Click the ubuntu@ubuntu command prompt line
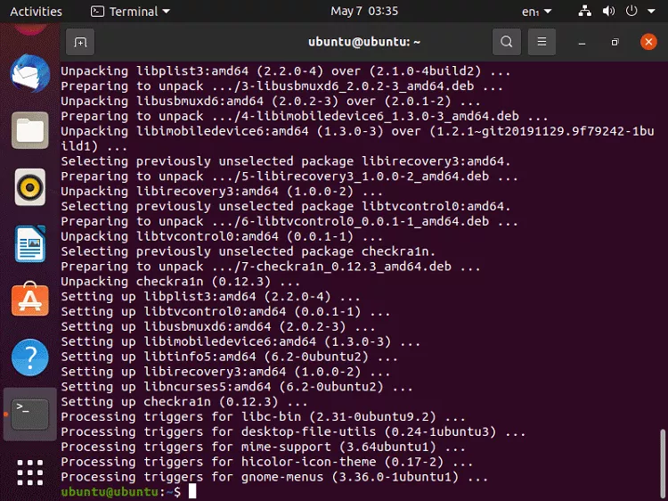668x501 pixels. pos(127,491)
